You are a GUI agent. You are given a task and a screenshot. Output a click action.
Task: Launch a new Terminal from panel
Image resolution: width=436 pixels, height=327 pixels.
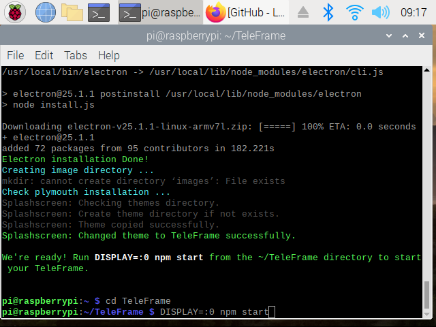[x=99, y=12]
